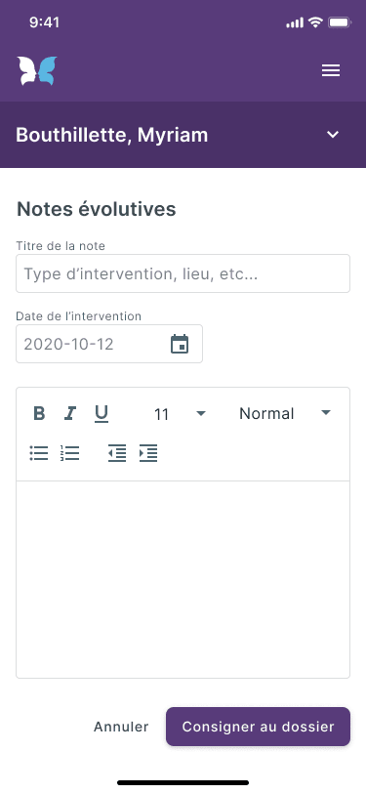This screenshot has width=366, height=793.
Task: Click inside the note text editor area
Action: [183, 579]
